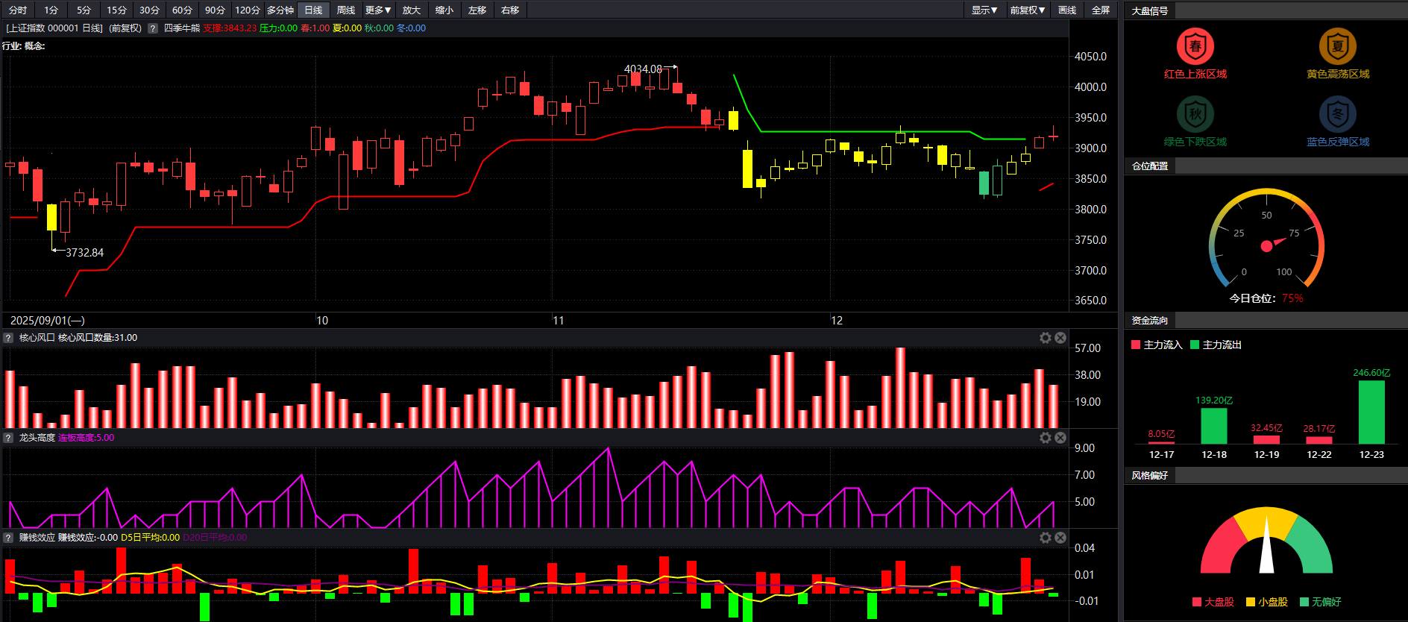
Task: Click the 2025/09/01 date label on axis
Action: pos(47,321)
